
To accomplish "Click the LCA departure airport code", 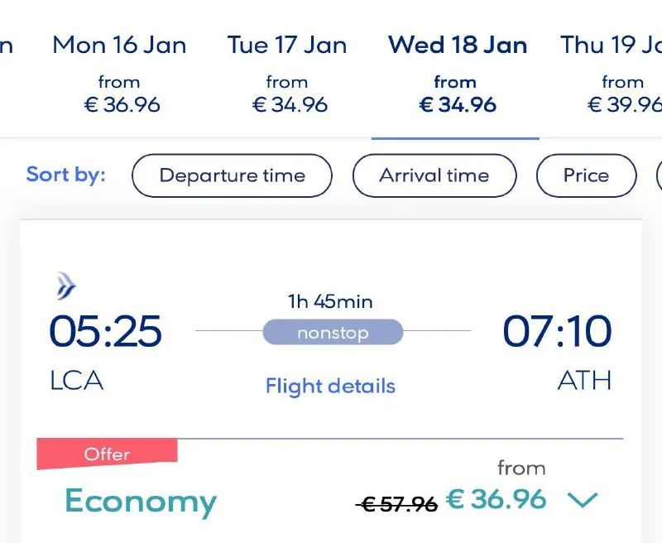I will [76, 381].
